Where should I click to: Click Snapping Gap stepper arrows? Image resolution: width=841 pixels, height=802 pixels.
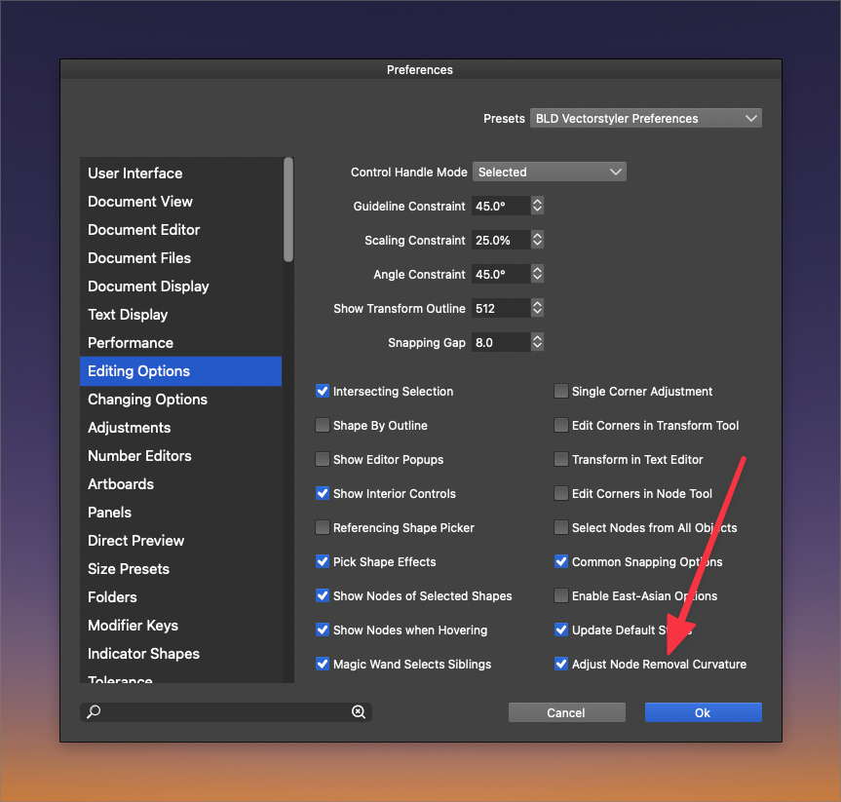(537, 343)
